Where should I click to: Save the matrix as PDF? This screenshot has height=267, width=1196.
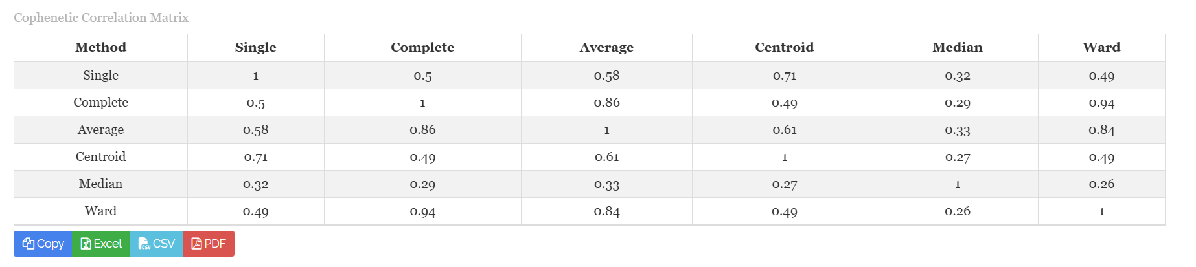pyautogui.click(x=209, y=244)
